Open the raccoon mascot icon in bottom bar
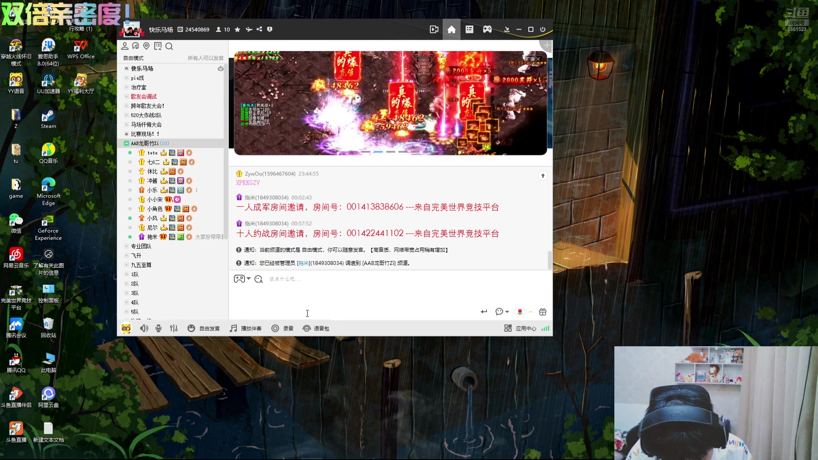This screenshot has height=460, width=818. pyautogui.click(x=126, y=328)
